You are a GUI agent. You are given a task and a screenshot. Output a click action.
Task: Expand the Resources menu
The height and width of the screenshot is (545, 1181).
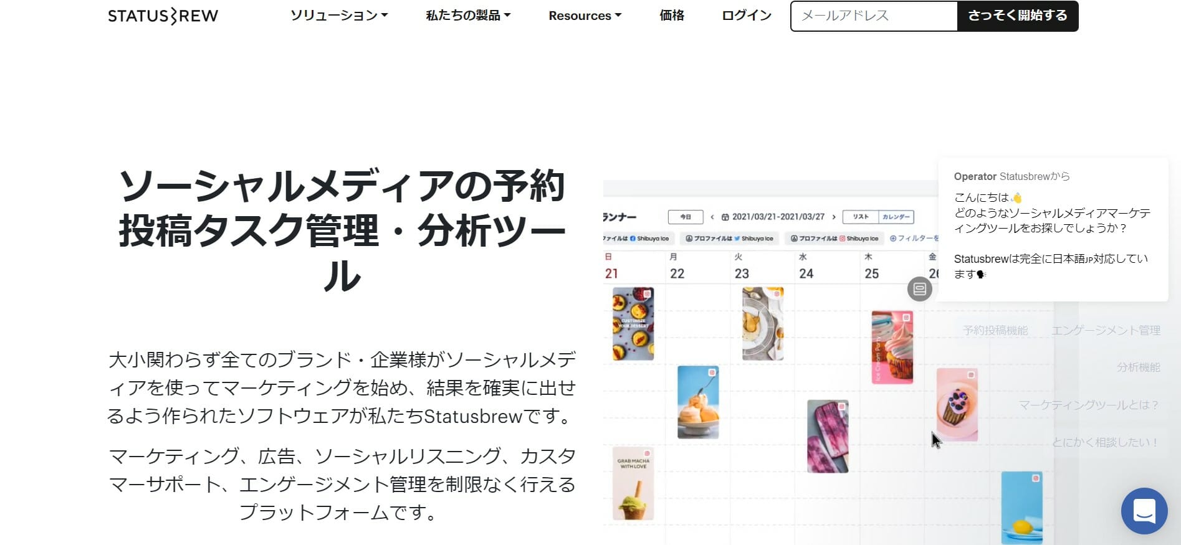(585, 16)
